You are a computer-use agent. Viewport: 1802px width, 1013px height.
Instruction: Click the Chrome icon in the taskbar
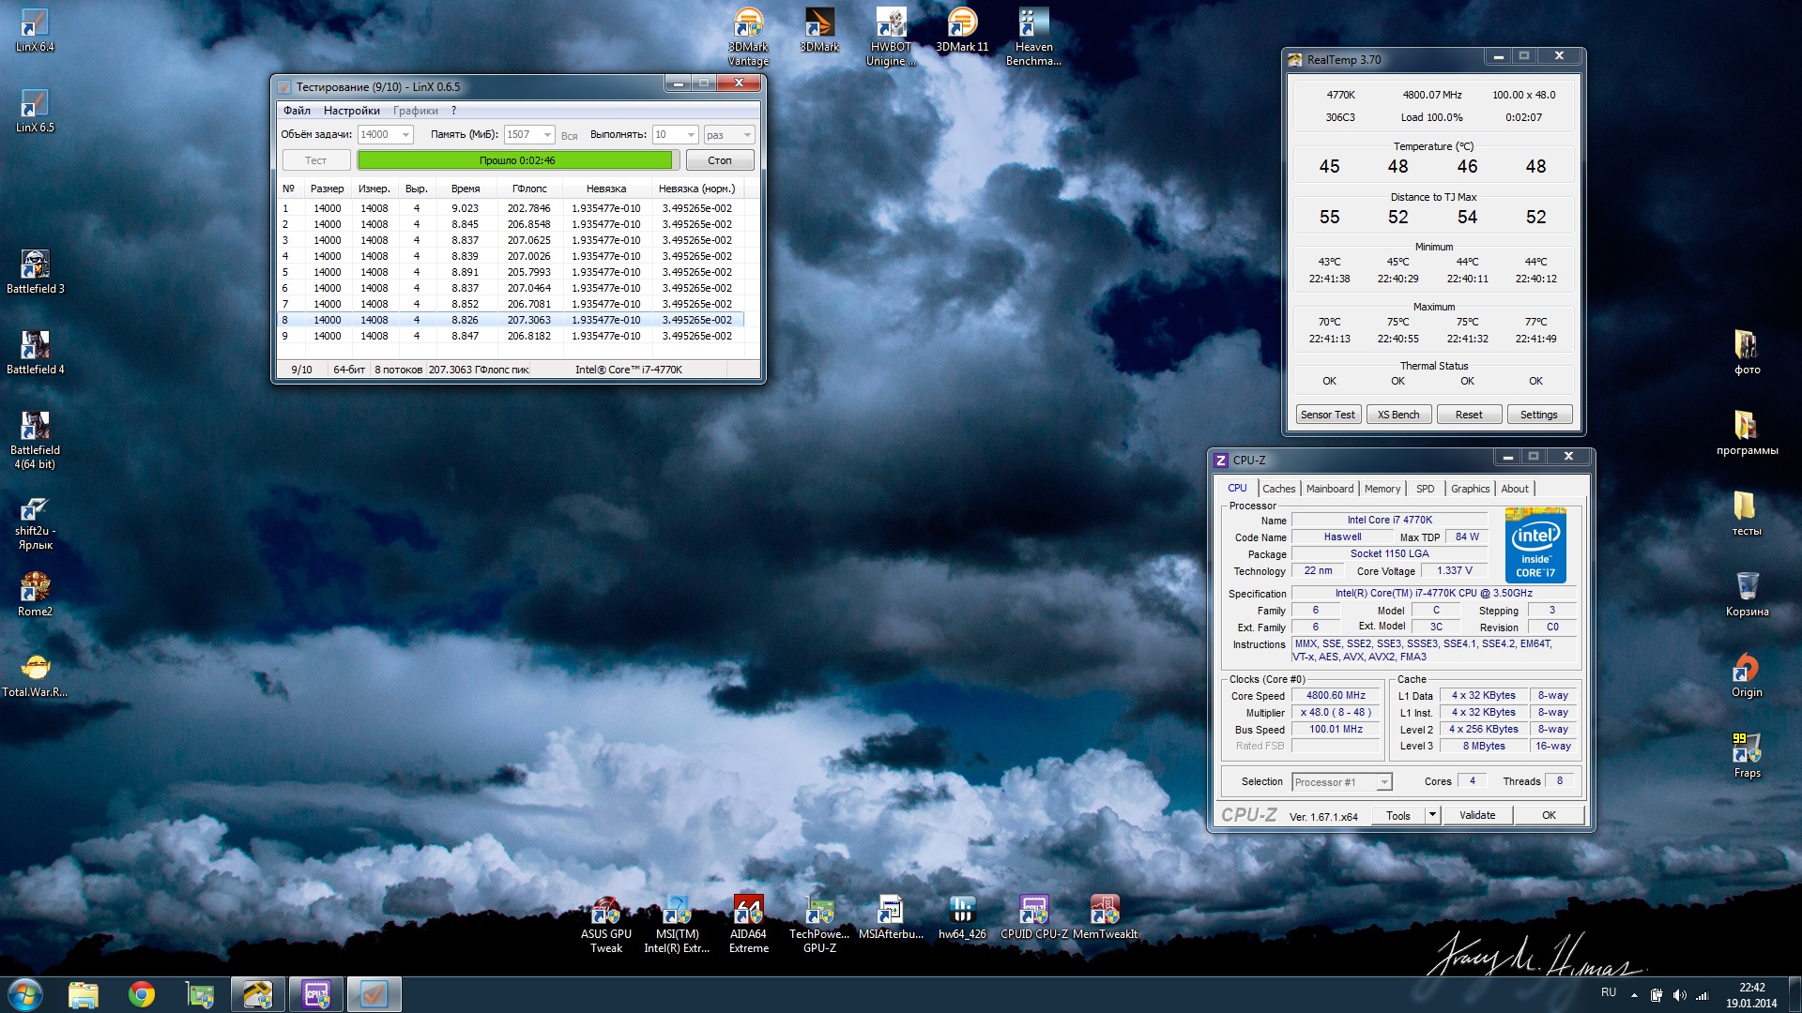[x=142, y=994]
